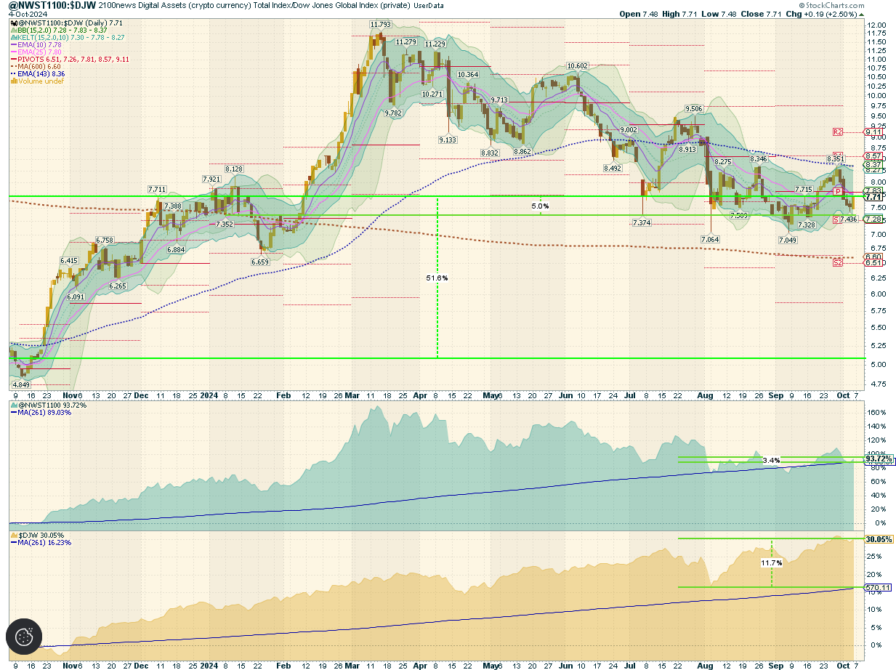Viewport: 896px width, 670px height.
Task: Click the 93.72% value tag on right axis
Action: click(879, 459)
